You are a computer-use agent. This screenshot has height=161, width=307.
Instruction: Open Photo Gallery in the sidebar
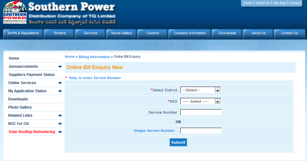[x=20, y=107]
